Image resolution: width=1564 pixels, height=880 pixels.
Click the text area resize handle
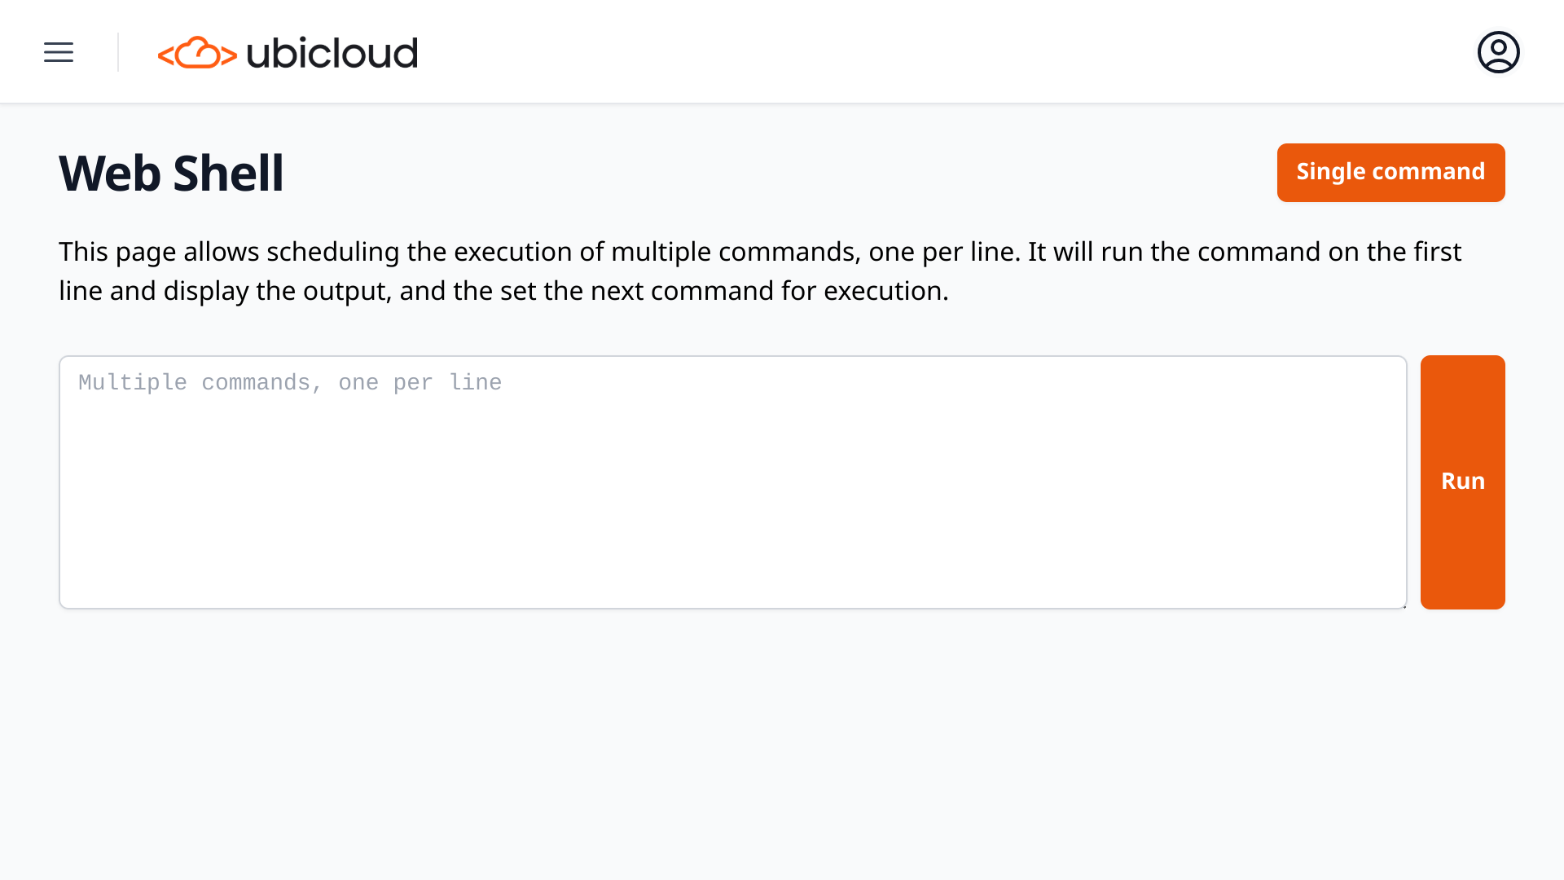pyautogui.click(x=1404, y=605)
